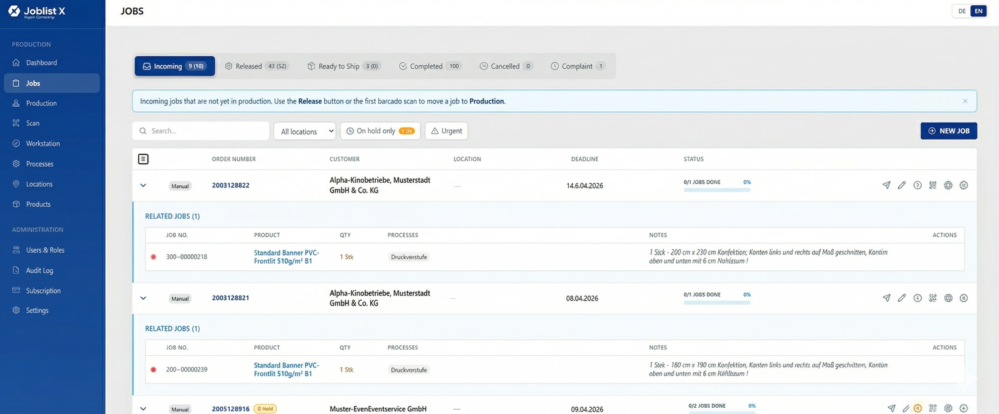Click progress bar of order 2003128822

717,190
